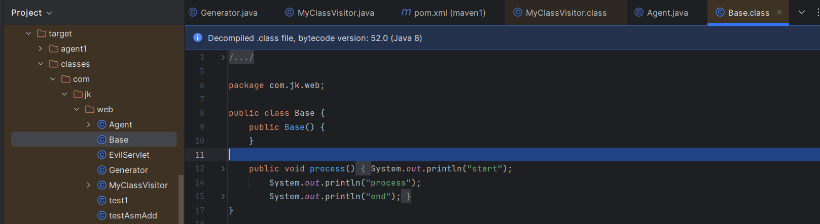Expand the agent1 folder
Viewport: 820px width, 224px height.
click(41, 49)
